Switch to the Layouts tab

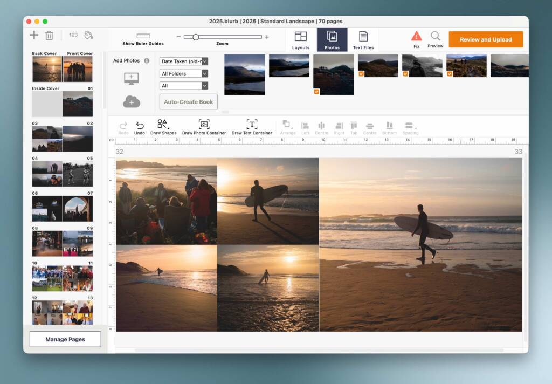coord(301,39)
